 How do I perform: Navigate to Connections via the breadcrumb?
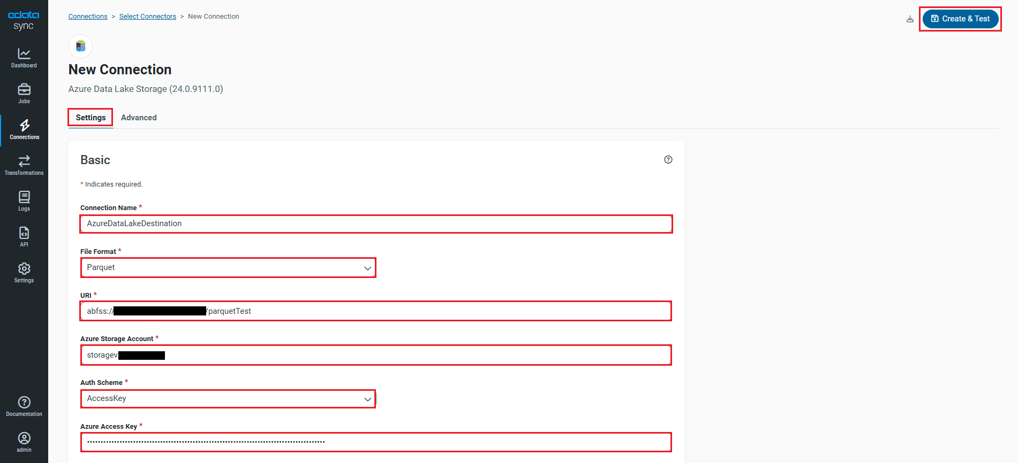tap(88, 16)
